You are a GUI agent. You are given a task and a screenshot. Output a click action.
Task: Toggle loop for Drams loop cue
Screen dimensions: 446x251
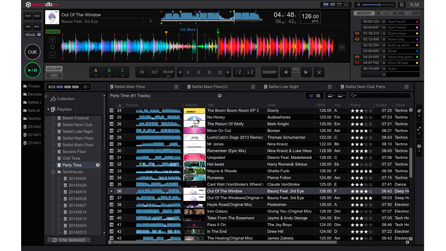point(357,33)
